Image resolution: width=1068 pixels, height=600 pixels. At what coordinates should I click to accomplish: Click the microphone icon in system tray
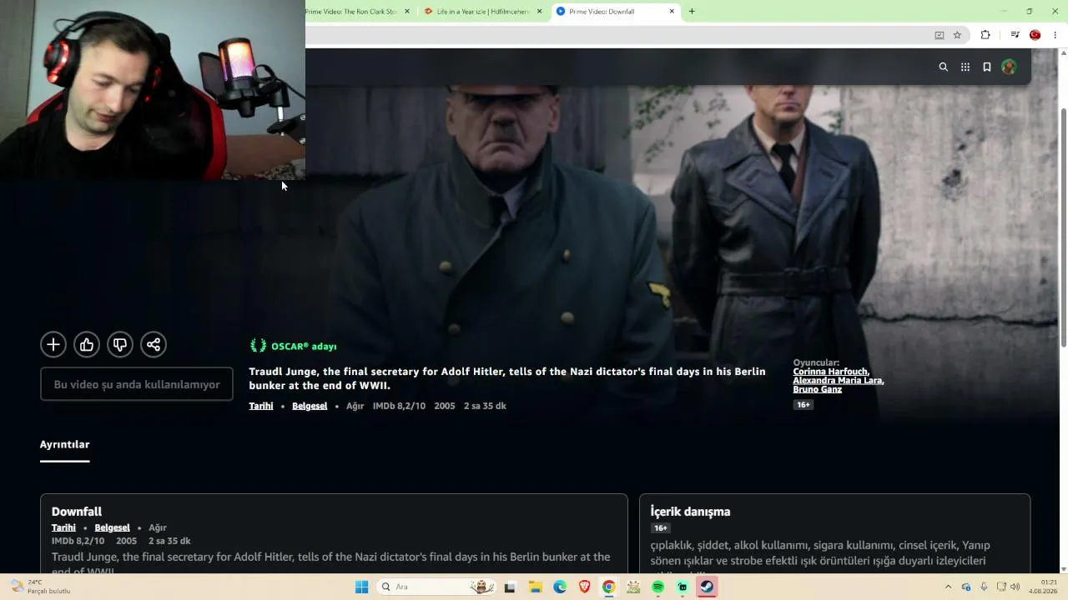(x=985, y=587)
